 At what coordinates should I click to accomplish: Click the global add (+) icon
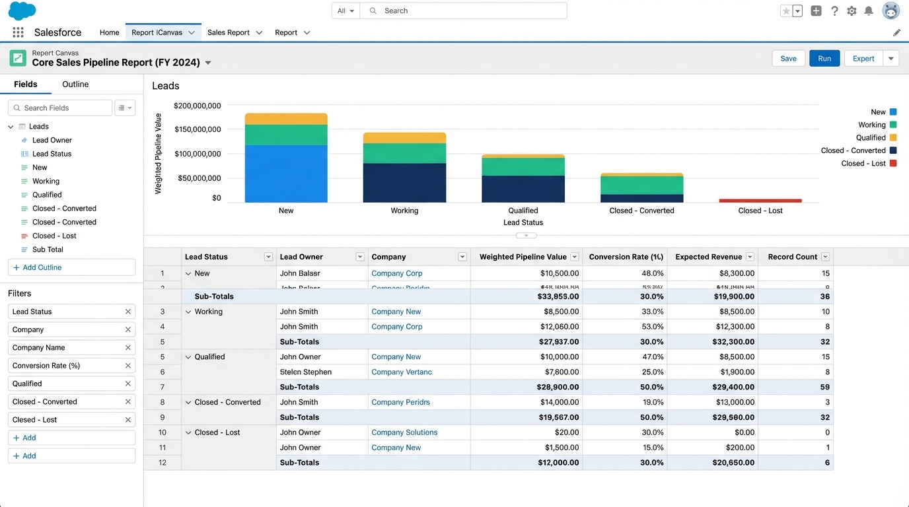pos(815,11)
